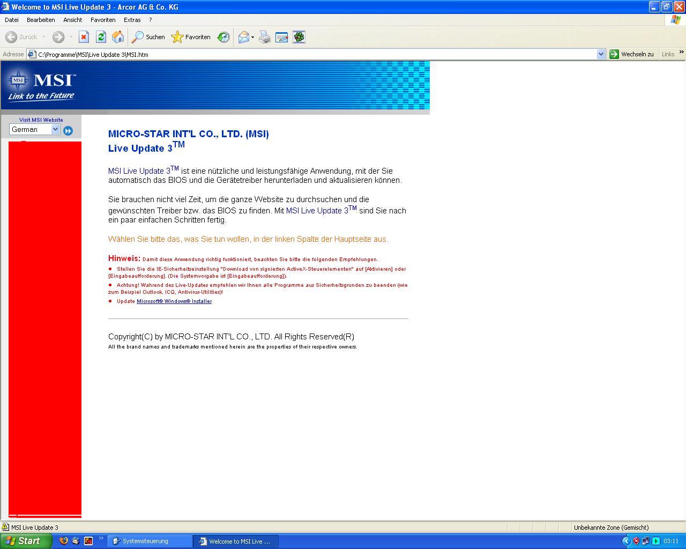Click the forward arrow navigation button
This screenshot has width=686, height=549.
(x=58, y=37)
